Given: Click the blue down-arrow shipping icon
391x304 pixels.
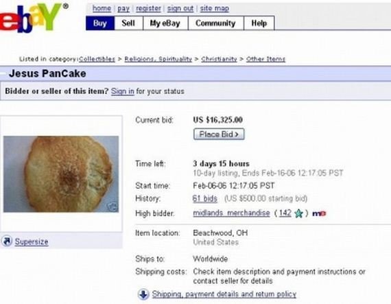Looking at the screenshot, I should coord(143,294).
